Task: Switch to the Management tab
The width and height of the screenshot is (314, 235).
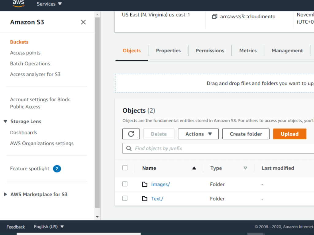Action: (x=287, y=50)
